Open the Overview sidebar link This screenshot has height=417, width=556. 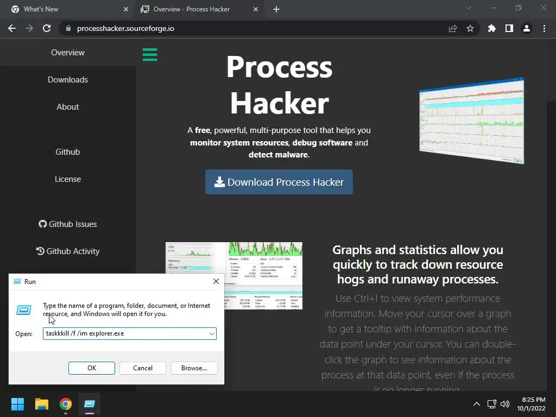[x=68, y=53]
